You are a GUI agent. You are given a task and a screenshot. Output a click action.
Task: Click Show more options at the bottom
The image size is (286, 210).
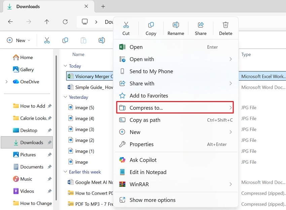click(152, 200)
